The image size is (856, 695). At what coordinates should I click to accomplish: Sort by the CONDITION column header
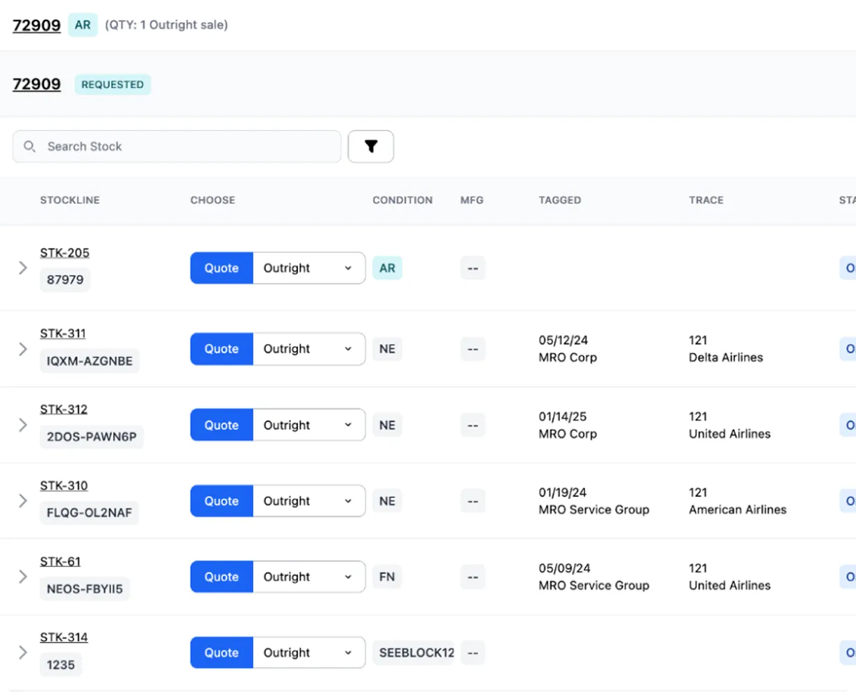point(402,200)
